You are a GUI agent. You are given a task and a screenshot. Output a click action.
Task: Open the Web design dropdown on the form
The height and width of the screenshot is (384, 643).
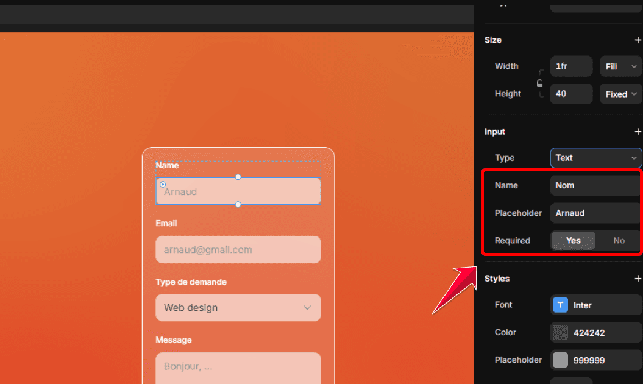coord(238,308)
